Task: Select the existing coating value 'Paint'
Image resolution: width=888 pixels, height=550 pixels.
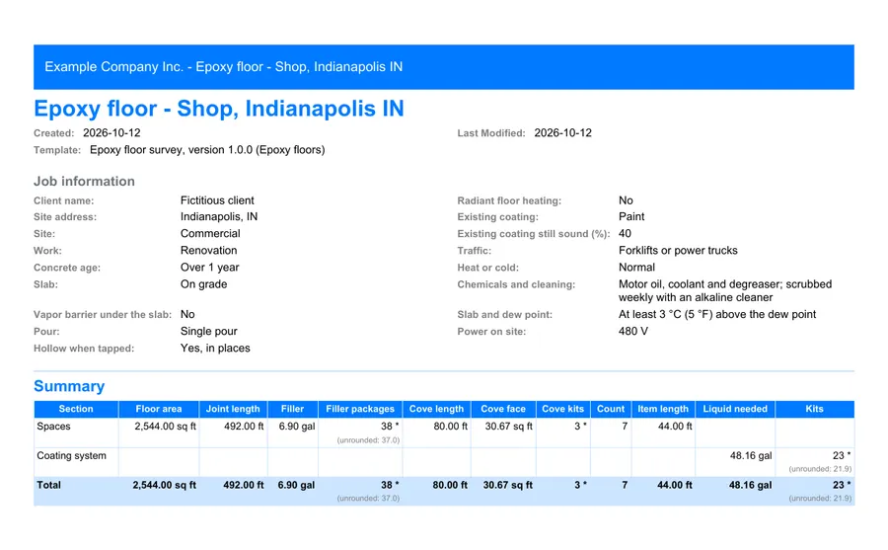Action: point(631,216)
